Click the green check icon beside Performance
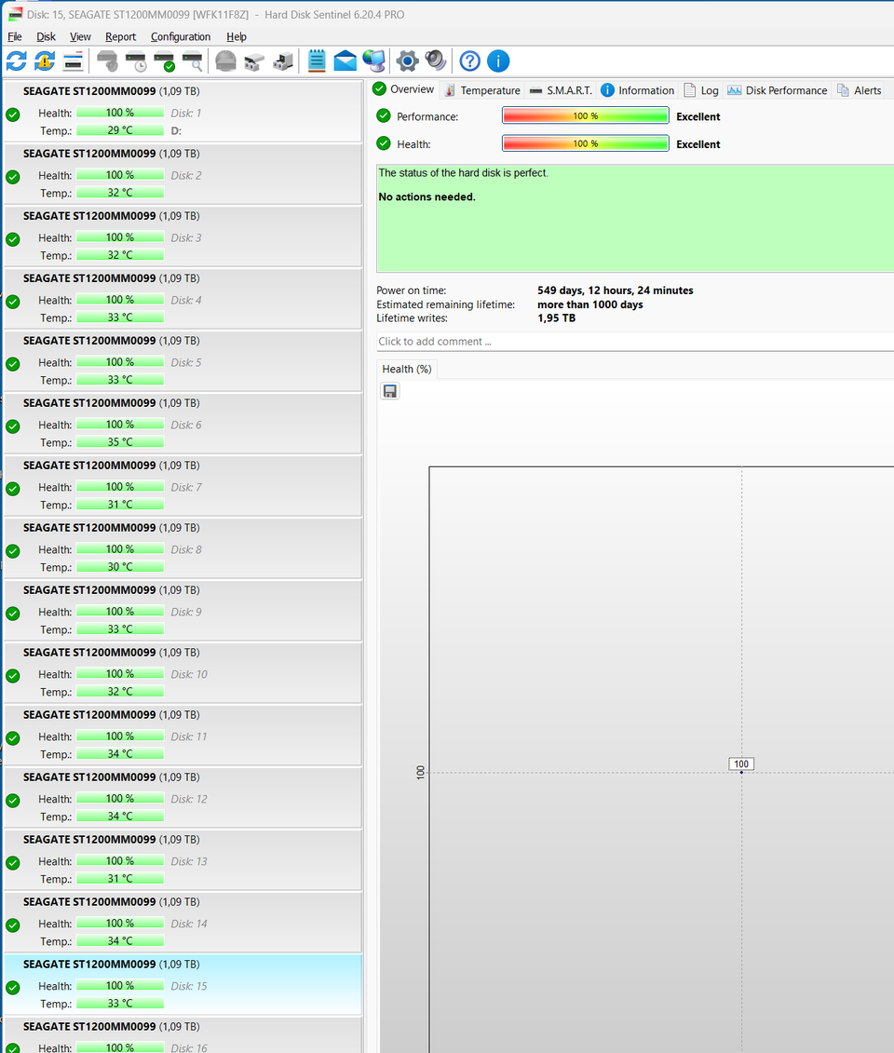The image size is (894, 1053). (x=384, y=115)
